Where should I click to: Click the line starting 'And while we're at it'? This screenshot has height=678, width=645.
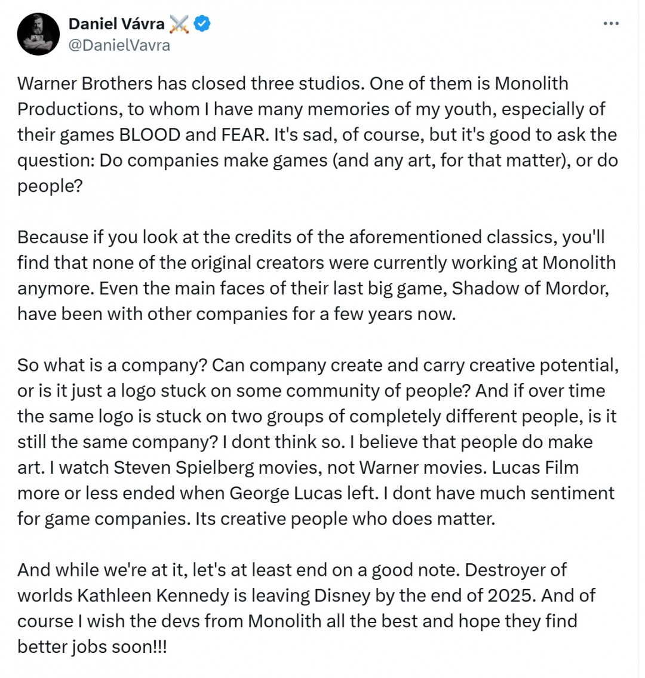tap(291, 570)
